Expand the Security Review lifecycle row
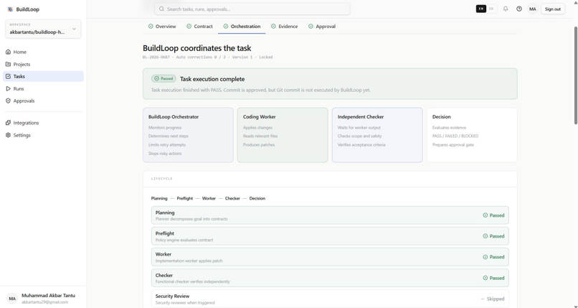The image size is (578, 308). click(330, 299)
